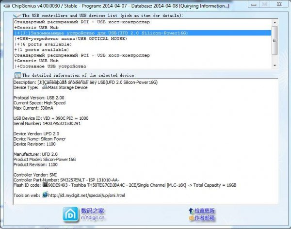The image size is (291, 229).
Task: Click the update arrow icon by 检查更新
Action: coord(191,211)
